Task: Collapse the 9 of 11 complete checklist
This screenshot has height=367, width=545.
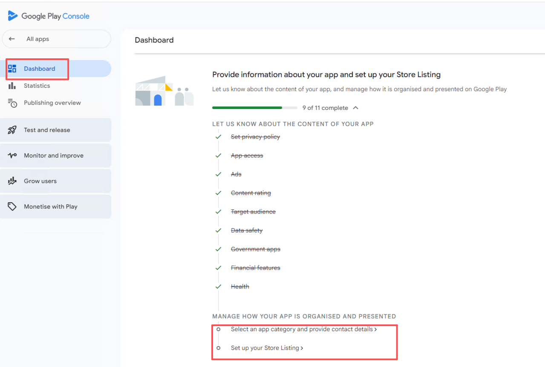Action: [x=356, y=108]
